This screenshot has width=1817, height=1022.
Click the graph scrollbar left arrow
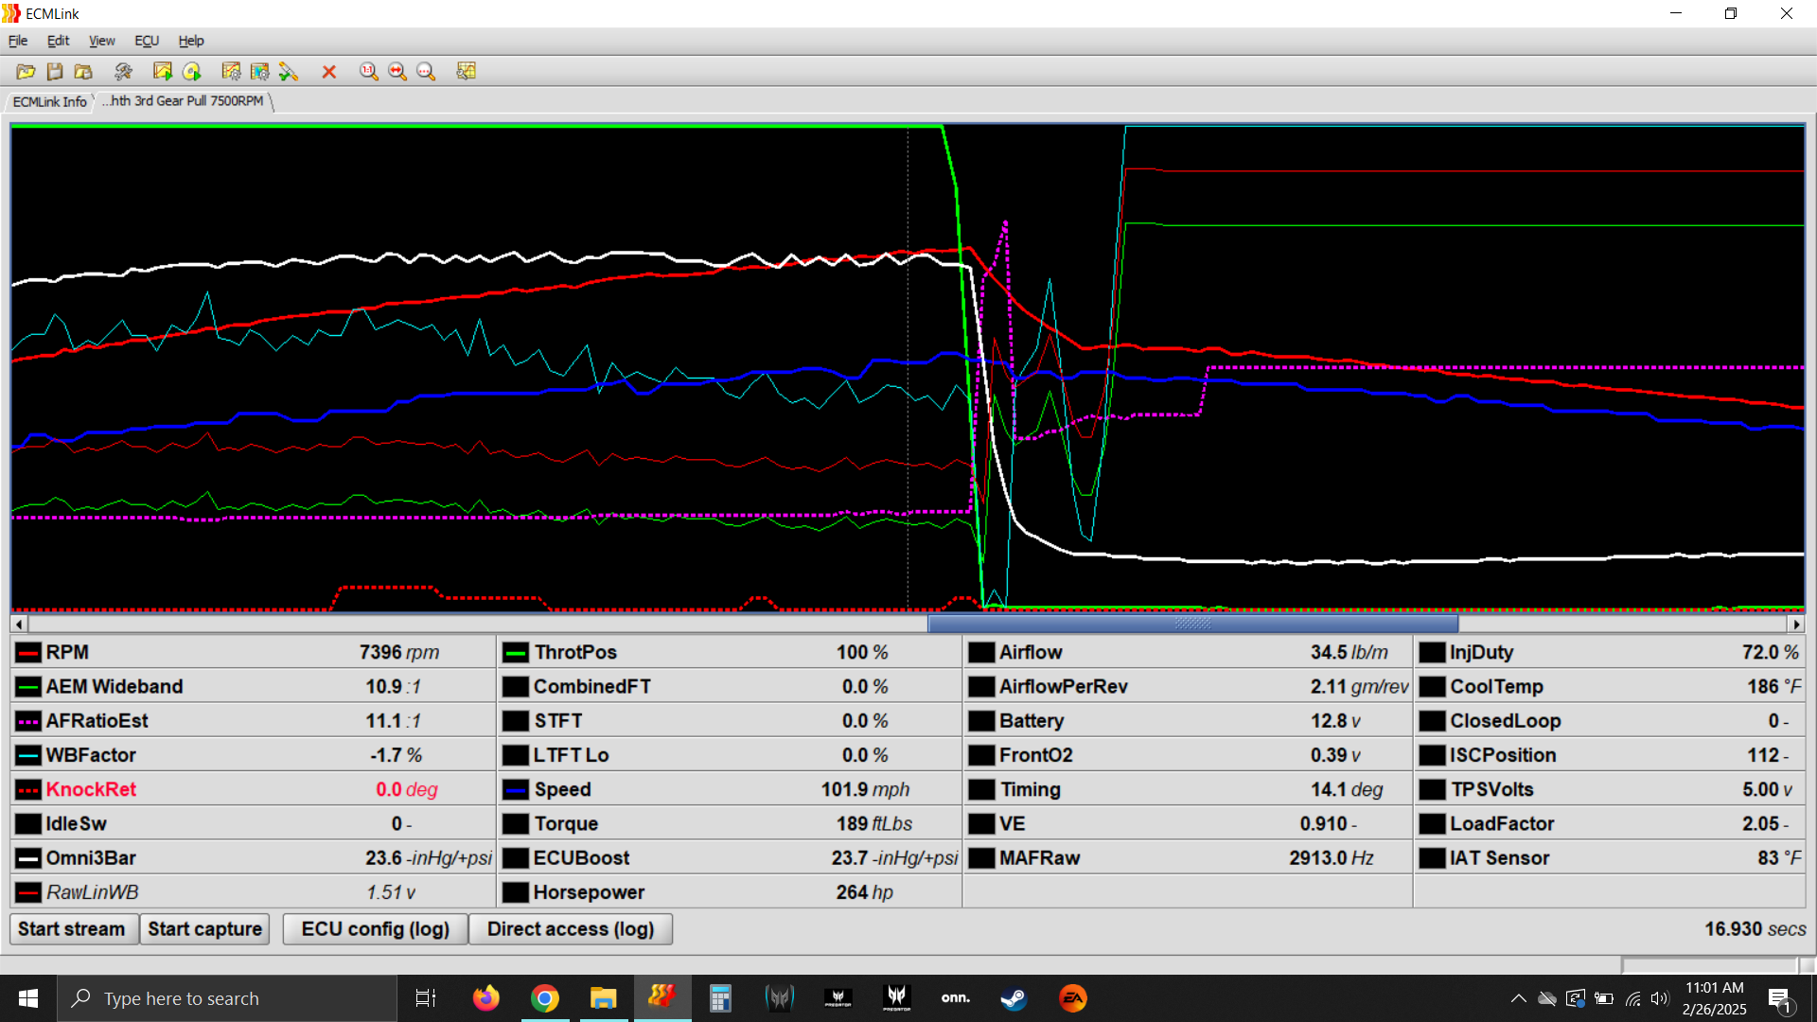point(19,624)
